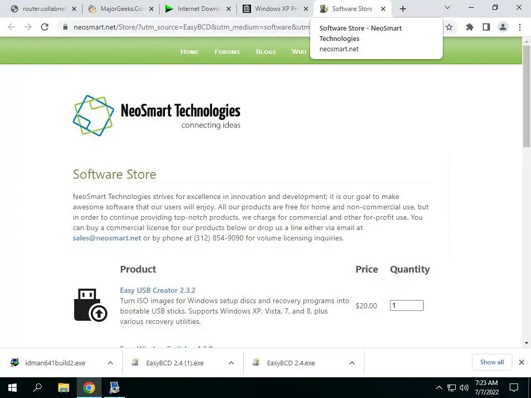Click the Chrome taskbar icon
This screenshot has width=531, height=398.
click(x=89, y=388)
